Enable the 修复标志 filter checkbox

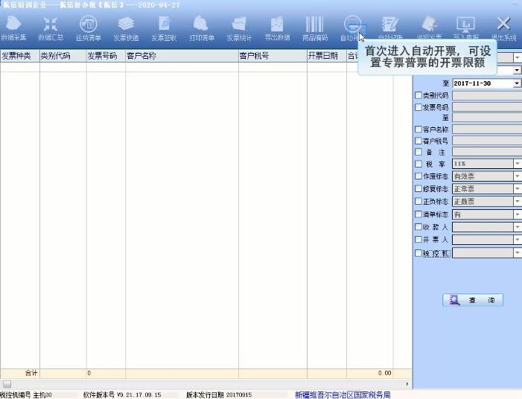[x=418, y=188]
